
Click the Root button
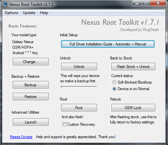click(x=79, y=107)
